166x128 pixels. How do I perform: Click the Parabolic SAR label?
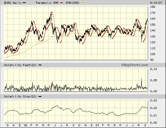[47, 3]
